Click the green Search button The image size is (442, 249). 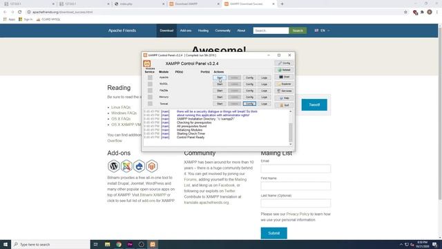298,30
